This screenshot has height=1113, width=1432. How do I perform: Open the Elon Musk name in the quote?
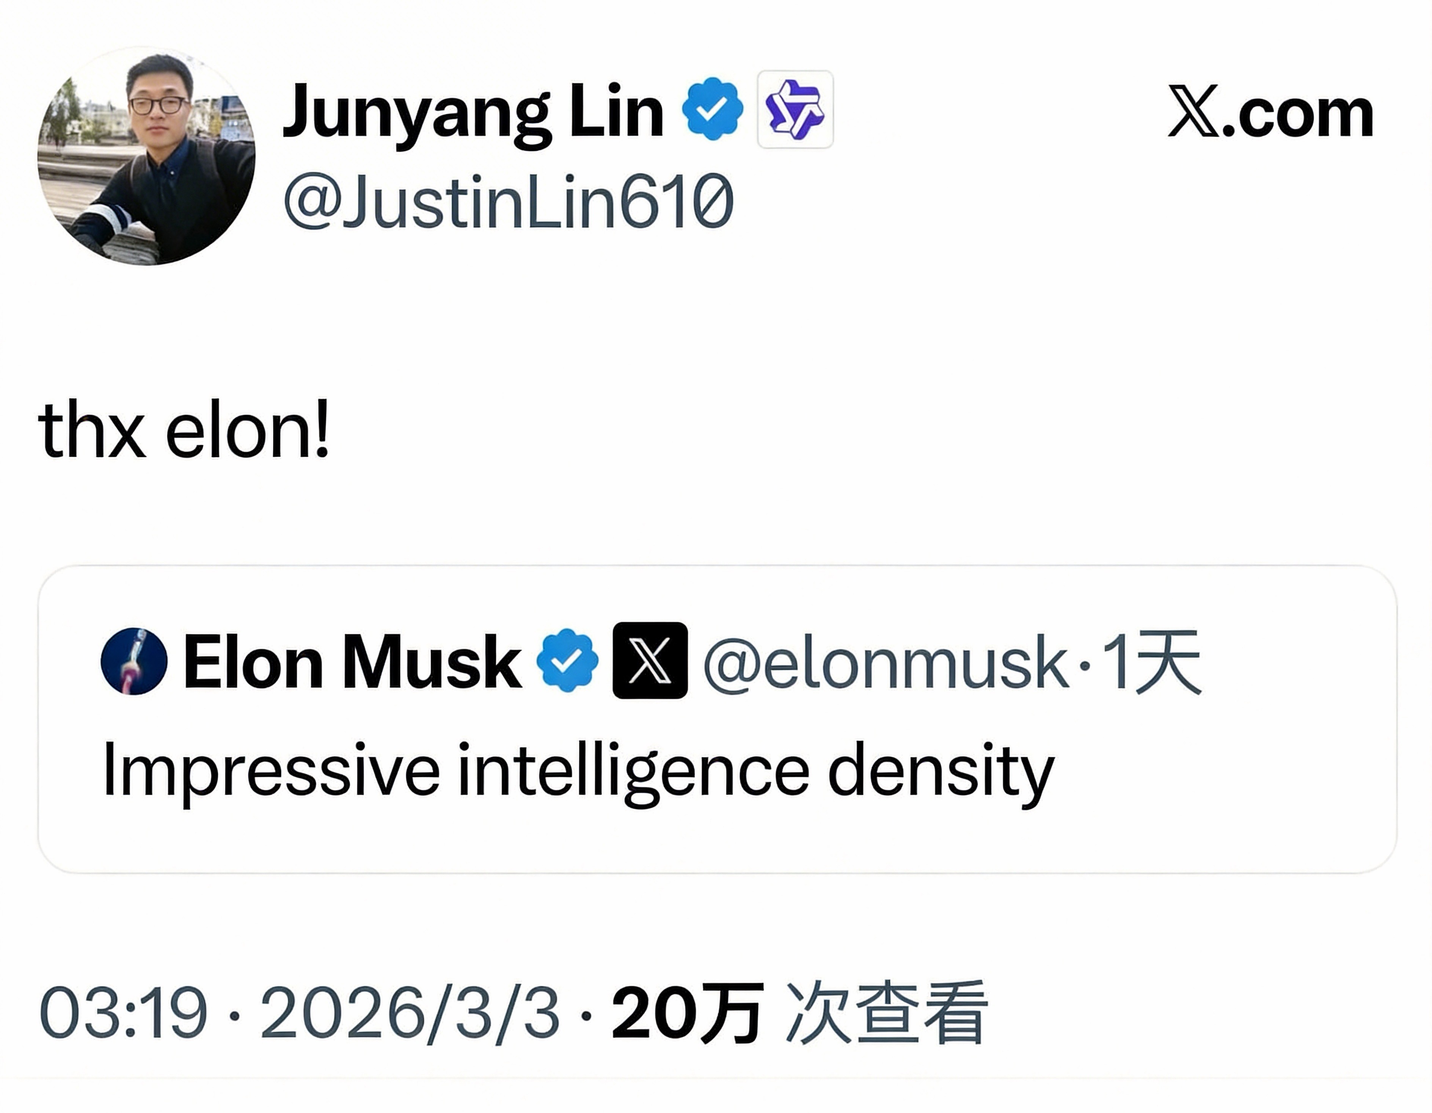coord(353,662)
